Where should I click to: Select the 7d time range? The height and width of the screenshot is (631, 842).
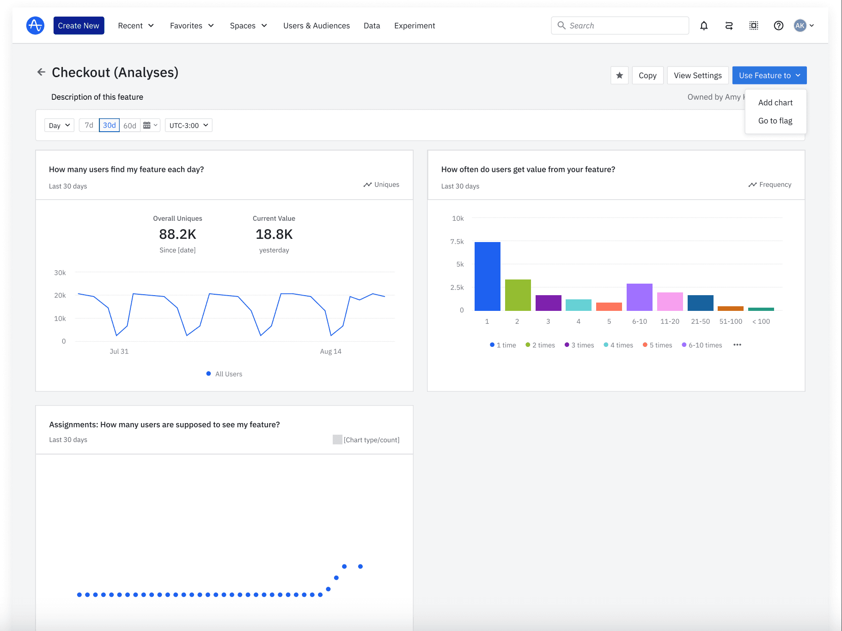[x=88, y=125]
